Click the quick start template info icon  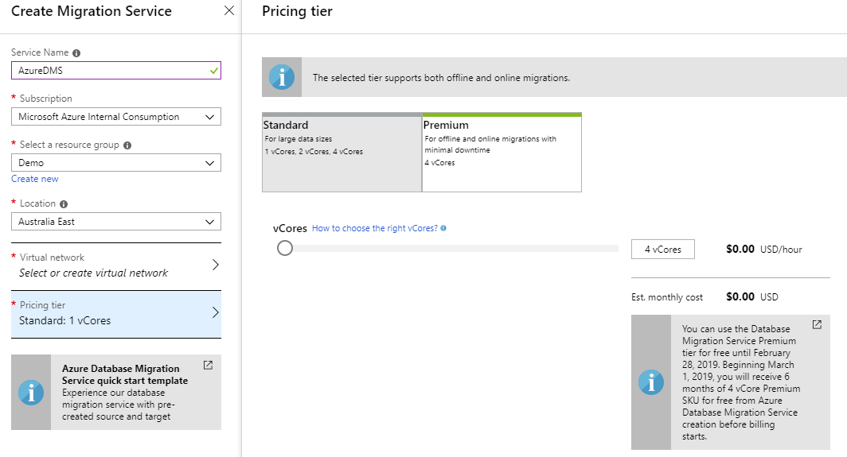31,393
